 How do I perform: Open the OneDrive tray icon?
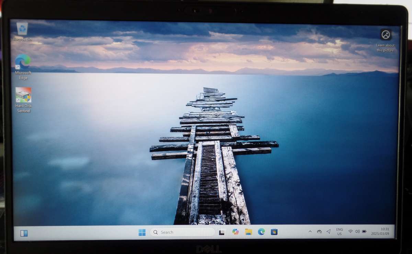coord(319,232)
